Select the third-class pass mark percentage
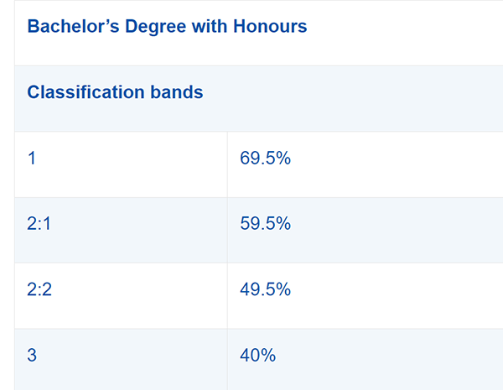 pyautogui.click(x=257, y=356)
